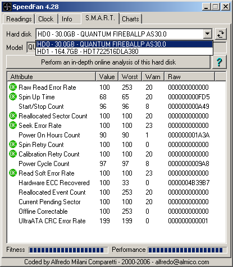This screenshot has height=267, width=233.
Task: Click the Fitness progress bar
Action: 68,250
